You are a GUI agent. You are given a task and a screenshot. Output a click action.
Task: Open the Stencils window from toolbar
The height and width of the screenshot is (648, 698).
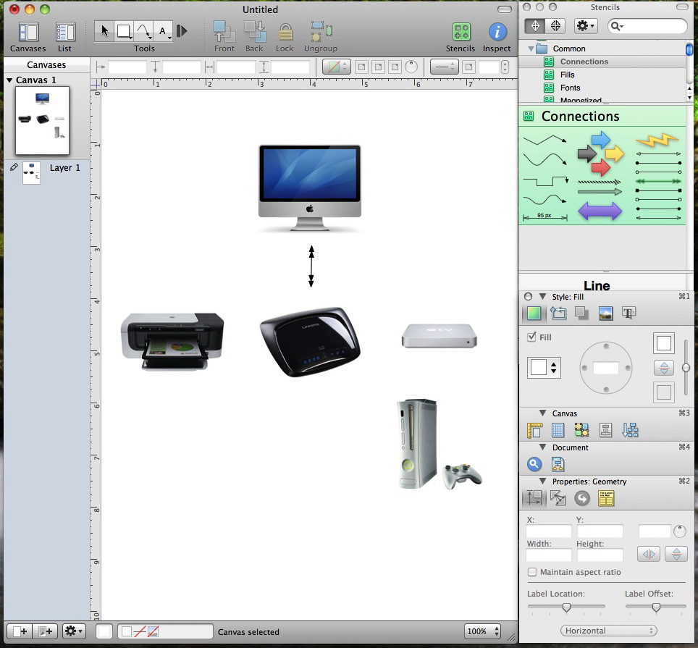(x=461, y=33)
